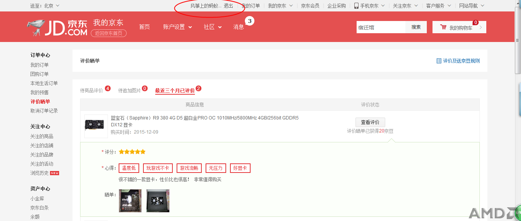Screen dimensions: 521x221
Task: Open the 京东会员 link
Action: [310, 6]
